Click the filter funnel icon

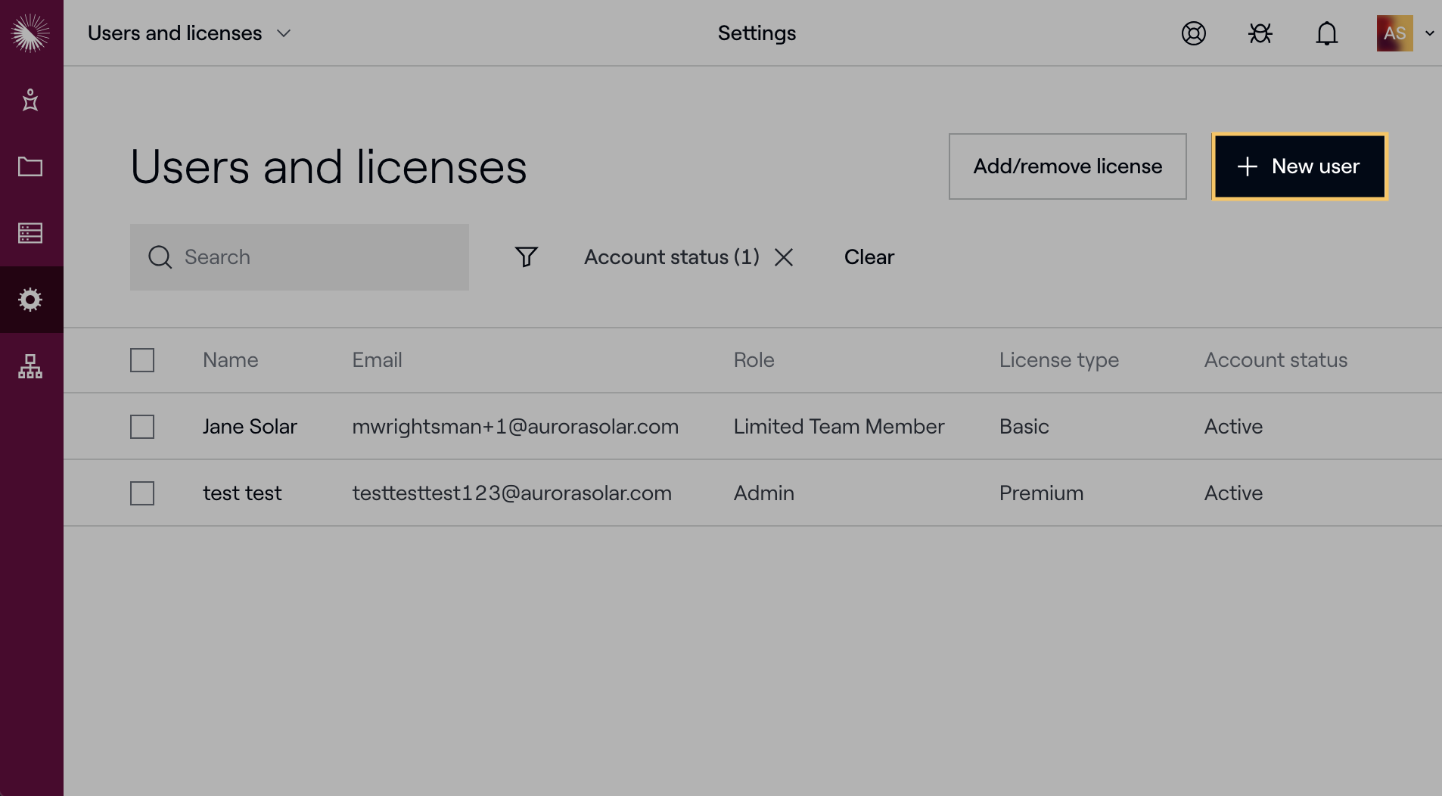526,257
